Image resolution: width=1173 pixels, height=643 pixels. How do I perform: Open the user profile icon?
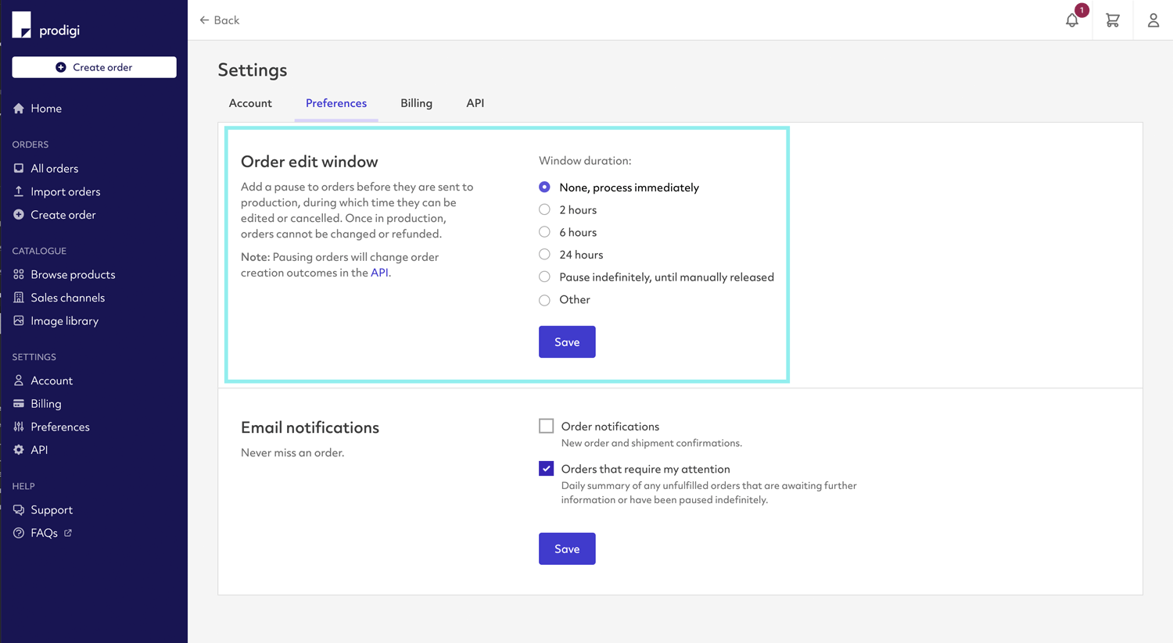1153,21
